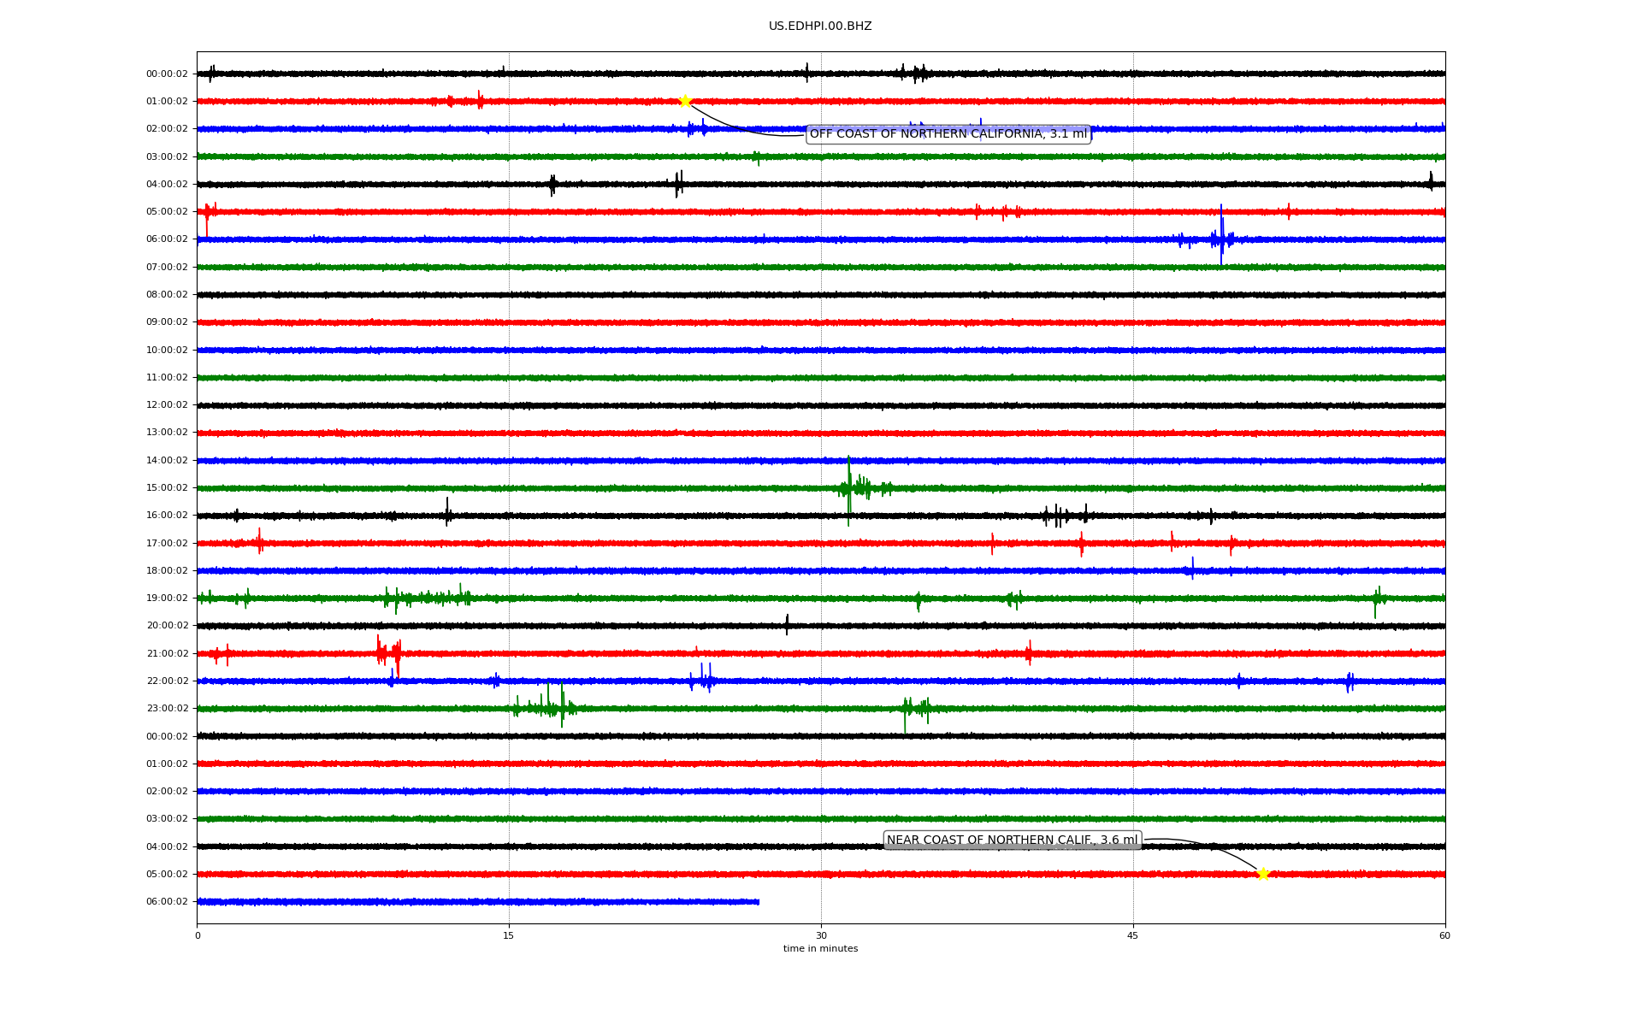The image size is (1642, 1026).
Task: Select the yellow star on the 01:00:02 red trace
Action: pyautogui.click(x=685, y=101)
